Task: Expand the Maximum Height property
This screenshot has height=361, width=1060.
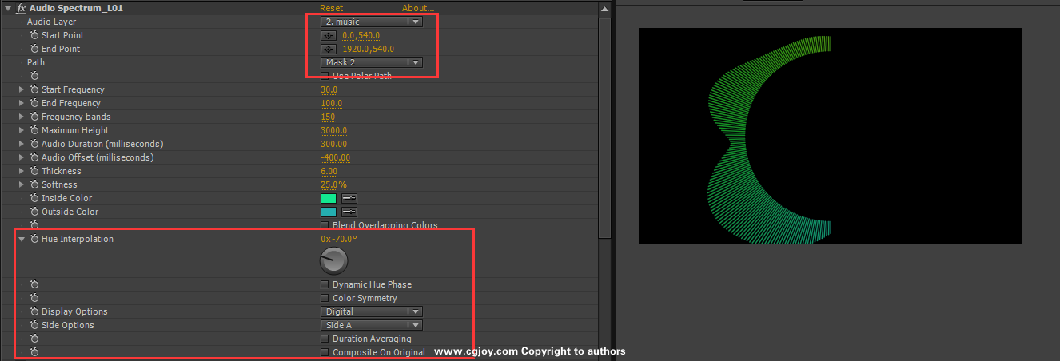Action: click(x=22, y=130)
